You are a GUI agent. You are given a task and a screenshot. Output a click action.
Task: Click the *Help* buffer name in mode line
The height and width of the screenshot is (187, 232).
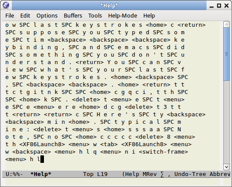point(41,174)
